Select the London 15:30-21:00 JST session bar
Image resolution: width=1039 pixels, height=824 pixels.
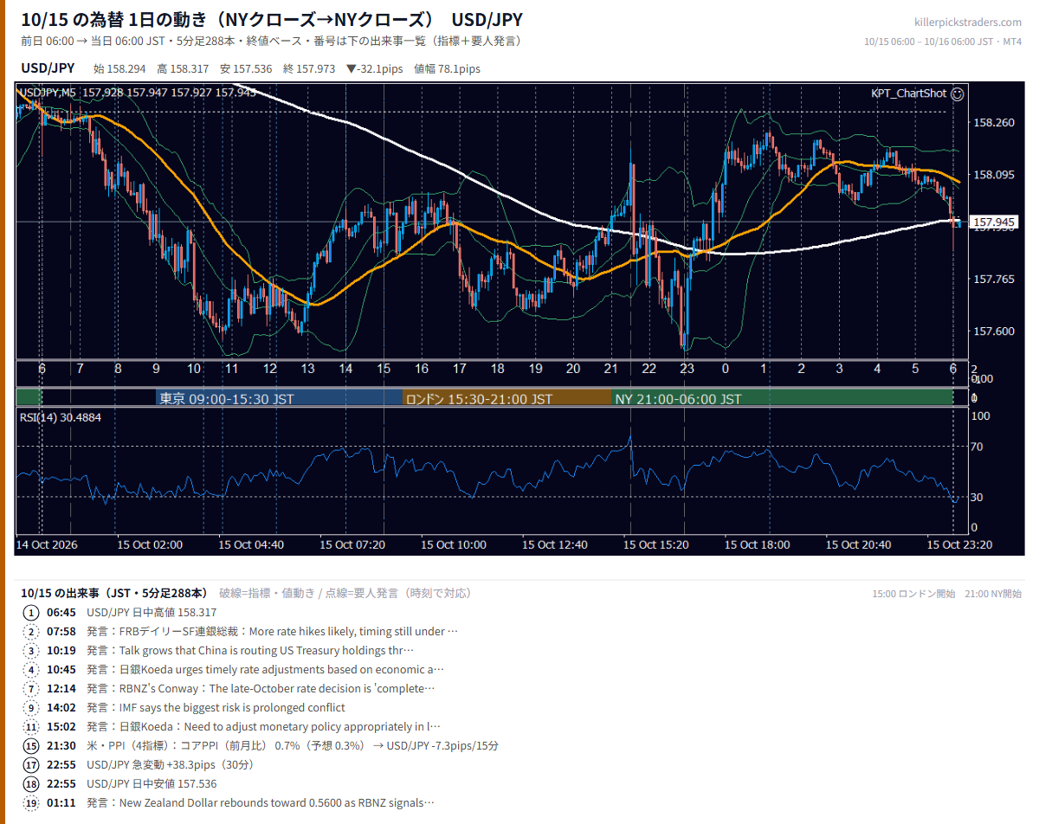click(x=507, y=398)
